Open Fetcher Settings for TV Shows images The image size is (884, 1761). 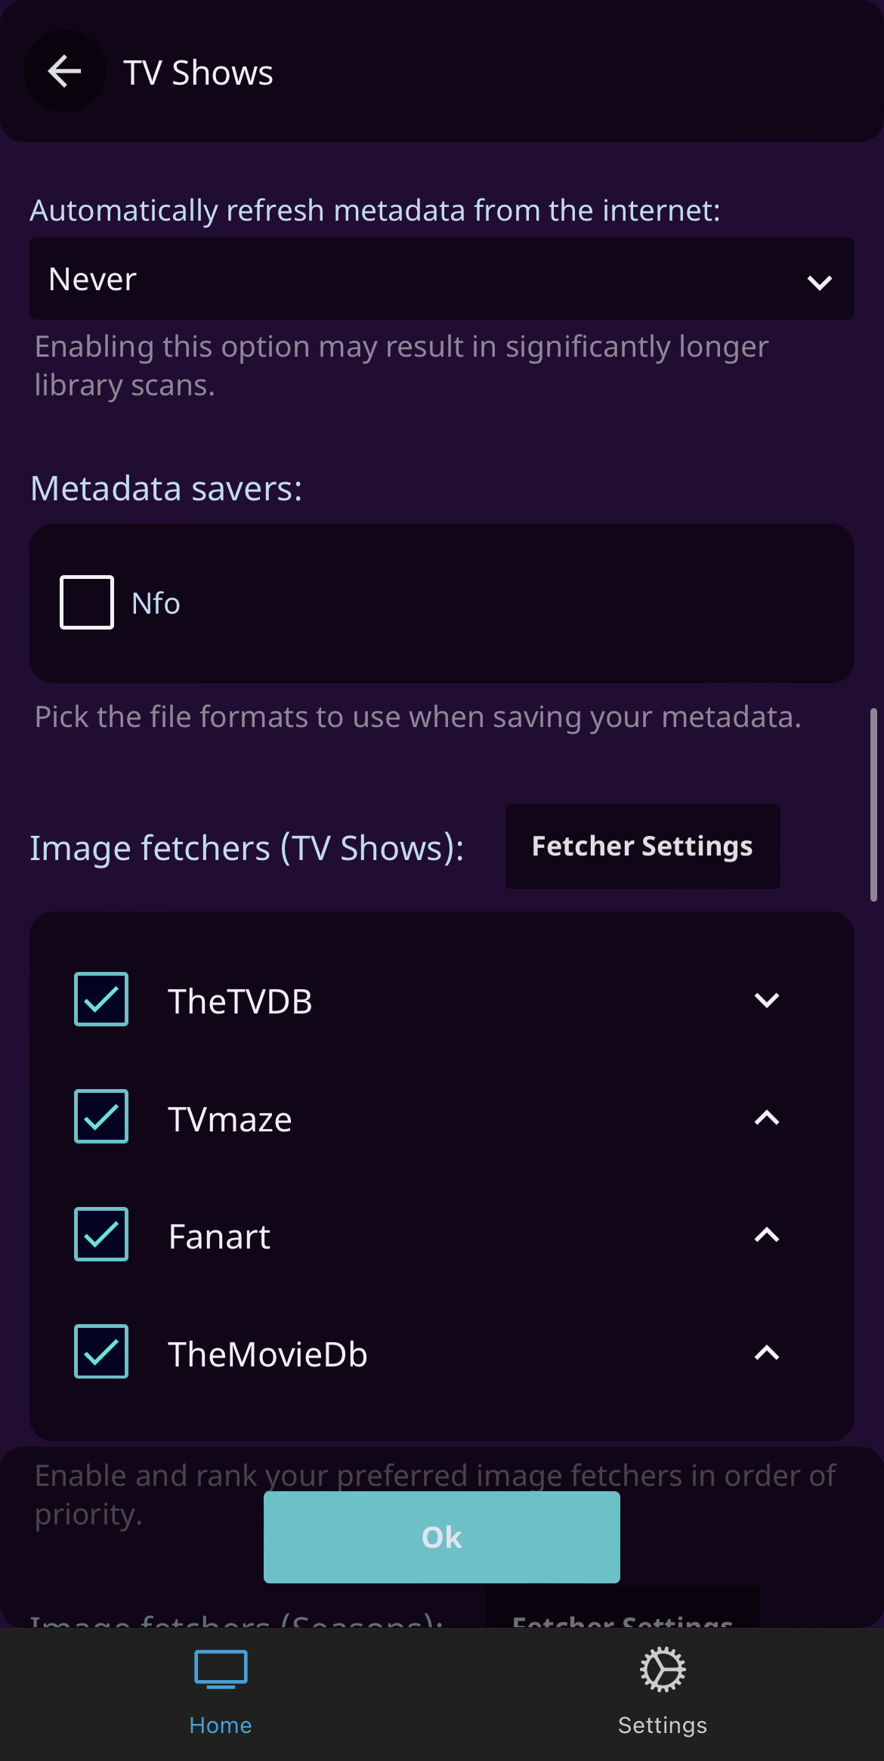point(642,846)
